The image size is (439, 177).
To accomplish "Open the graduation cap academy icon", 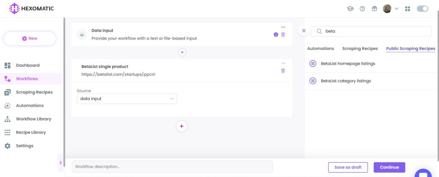I will tap(350, 9).
